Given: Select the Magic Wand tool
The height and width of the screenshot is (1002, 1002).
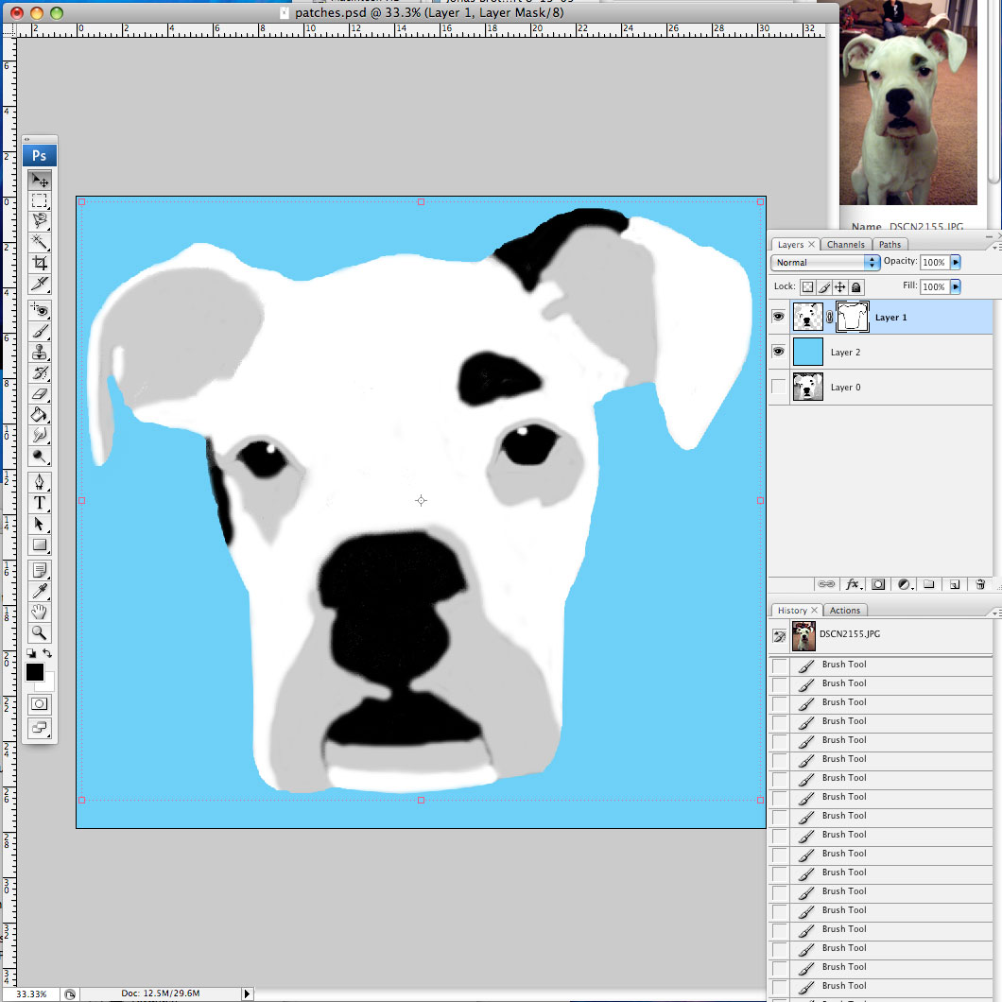Looking at the screenshot, I should pos(40,242).
